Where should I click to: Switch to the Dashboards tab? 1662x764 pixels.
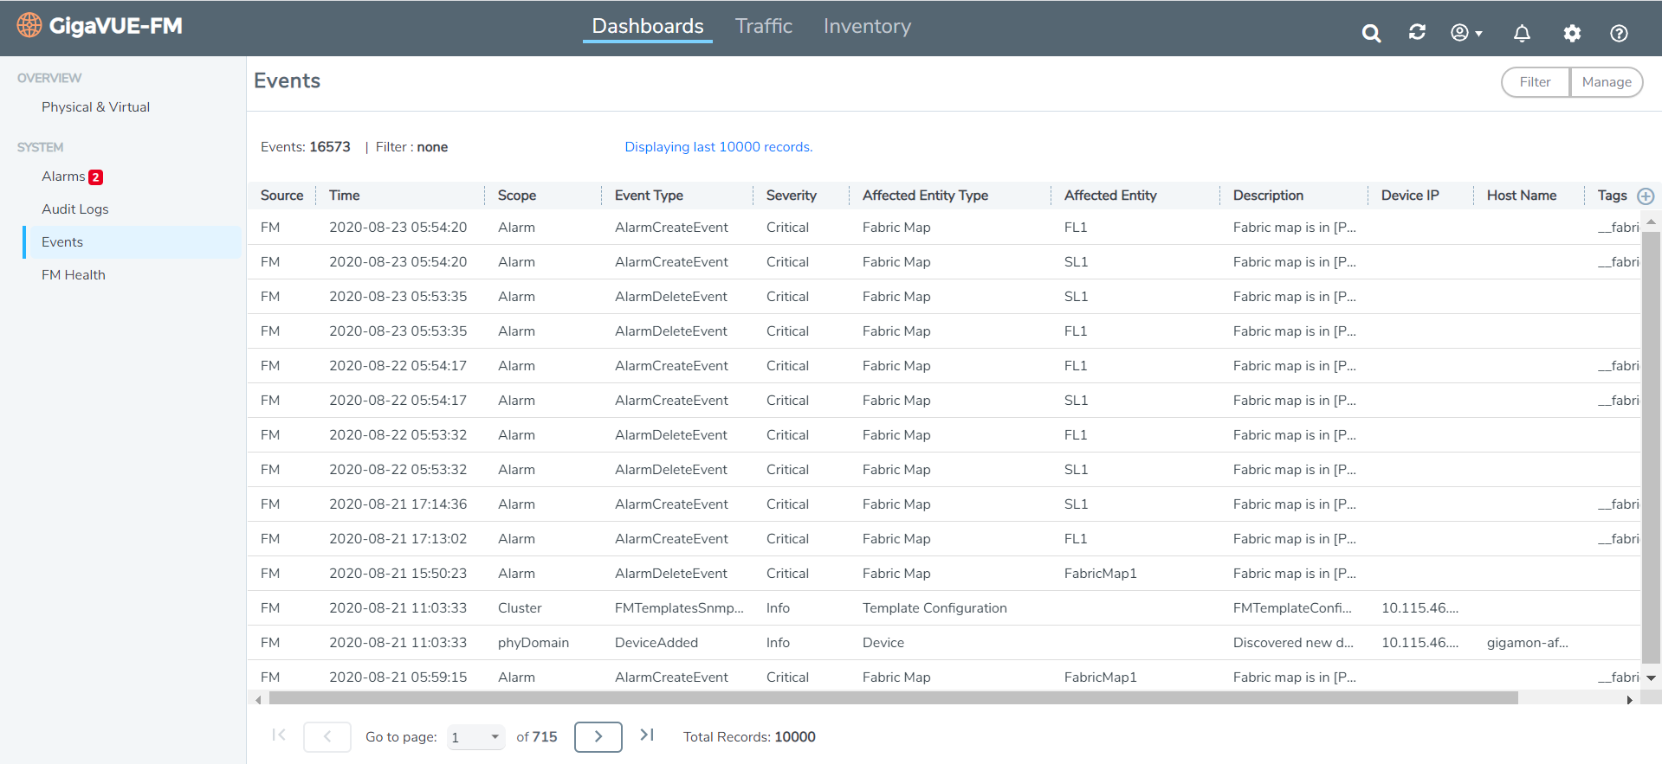click(648, 26)
